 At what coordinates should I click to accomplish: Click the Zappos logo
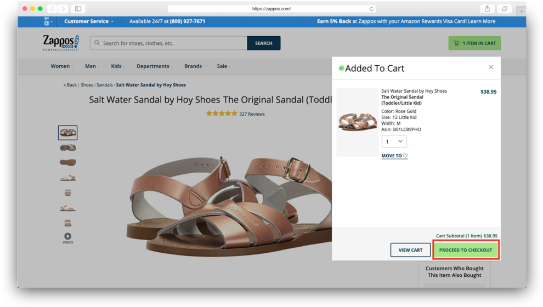[x=61, y=43]
